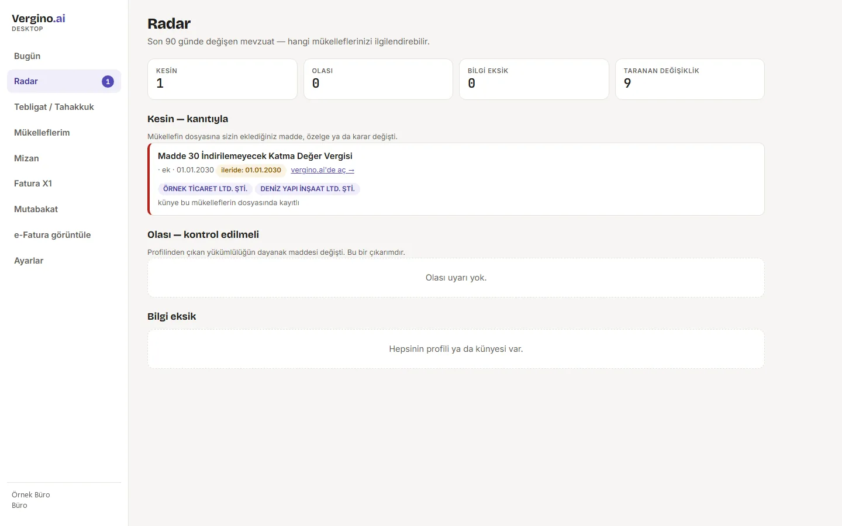842x526 pixels.
Task: Open the Bugün page in sidebar
Action: 64,56
